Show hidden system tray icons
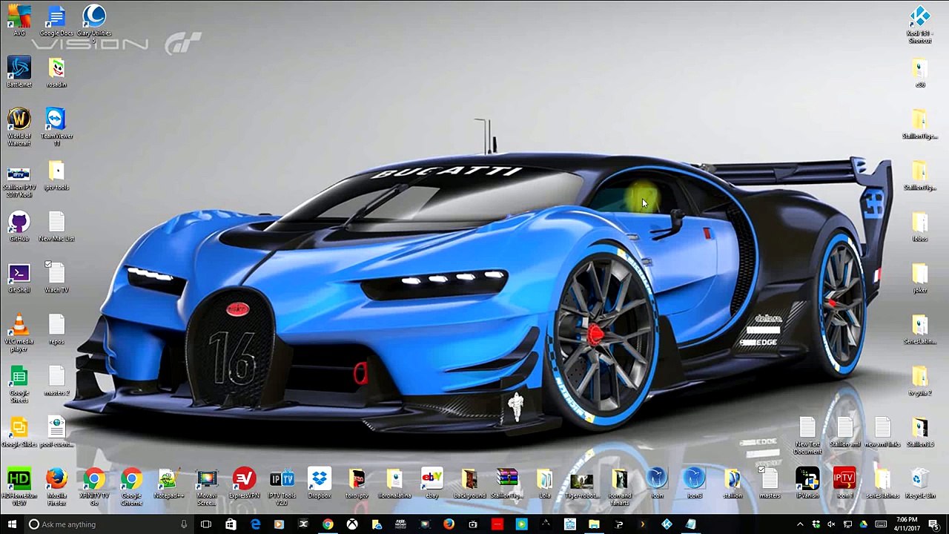The height and width of the screenshot is (534, 949). click(799, 524)
